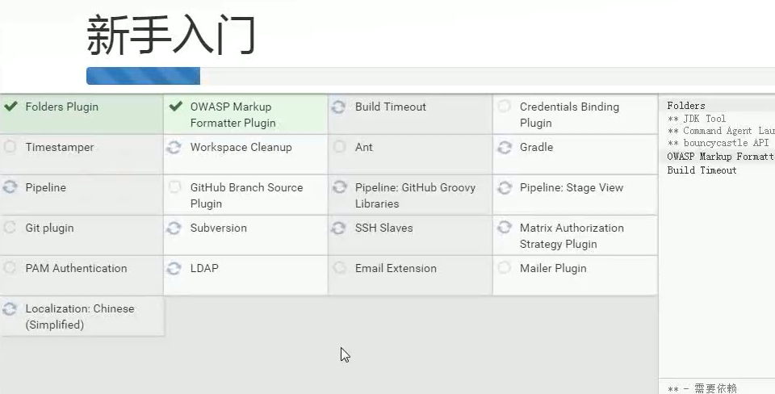Viewport: 775px width, 394px height.
Task: Select the Credentials Binding Plugin label
Action: pos(569,115)
